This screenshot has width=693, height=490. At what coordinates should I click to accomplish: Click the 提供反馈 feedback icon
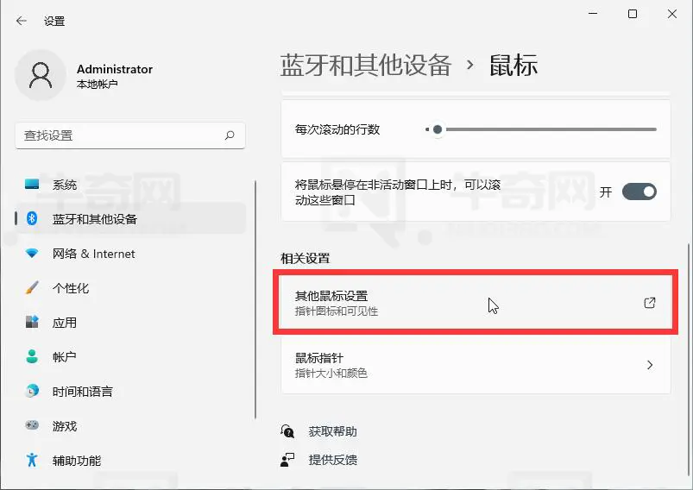click(287, 460)
